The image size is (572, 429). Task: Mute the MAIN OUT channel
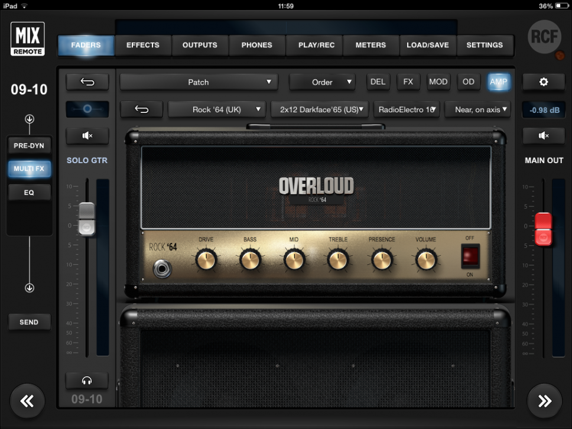[x=544, y=136]
